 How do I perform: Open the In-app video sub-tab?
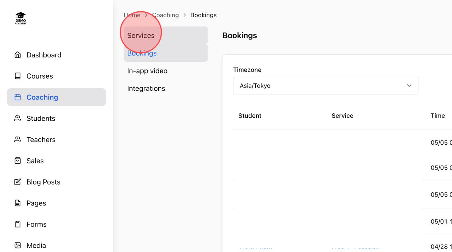point(166,71)
